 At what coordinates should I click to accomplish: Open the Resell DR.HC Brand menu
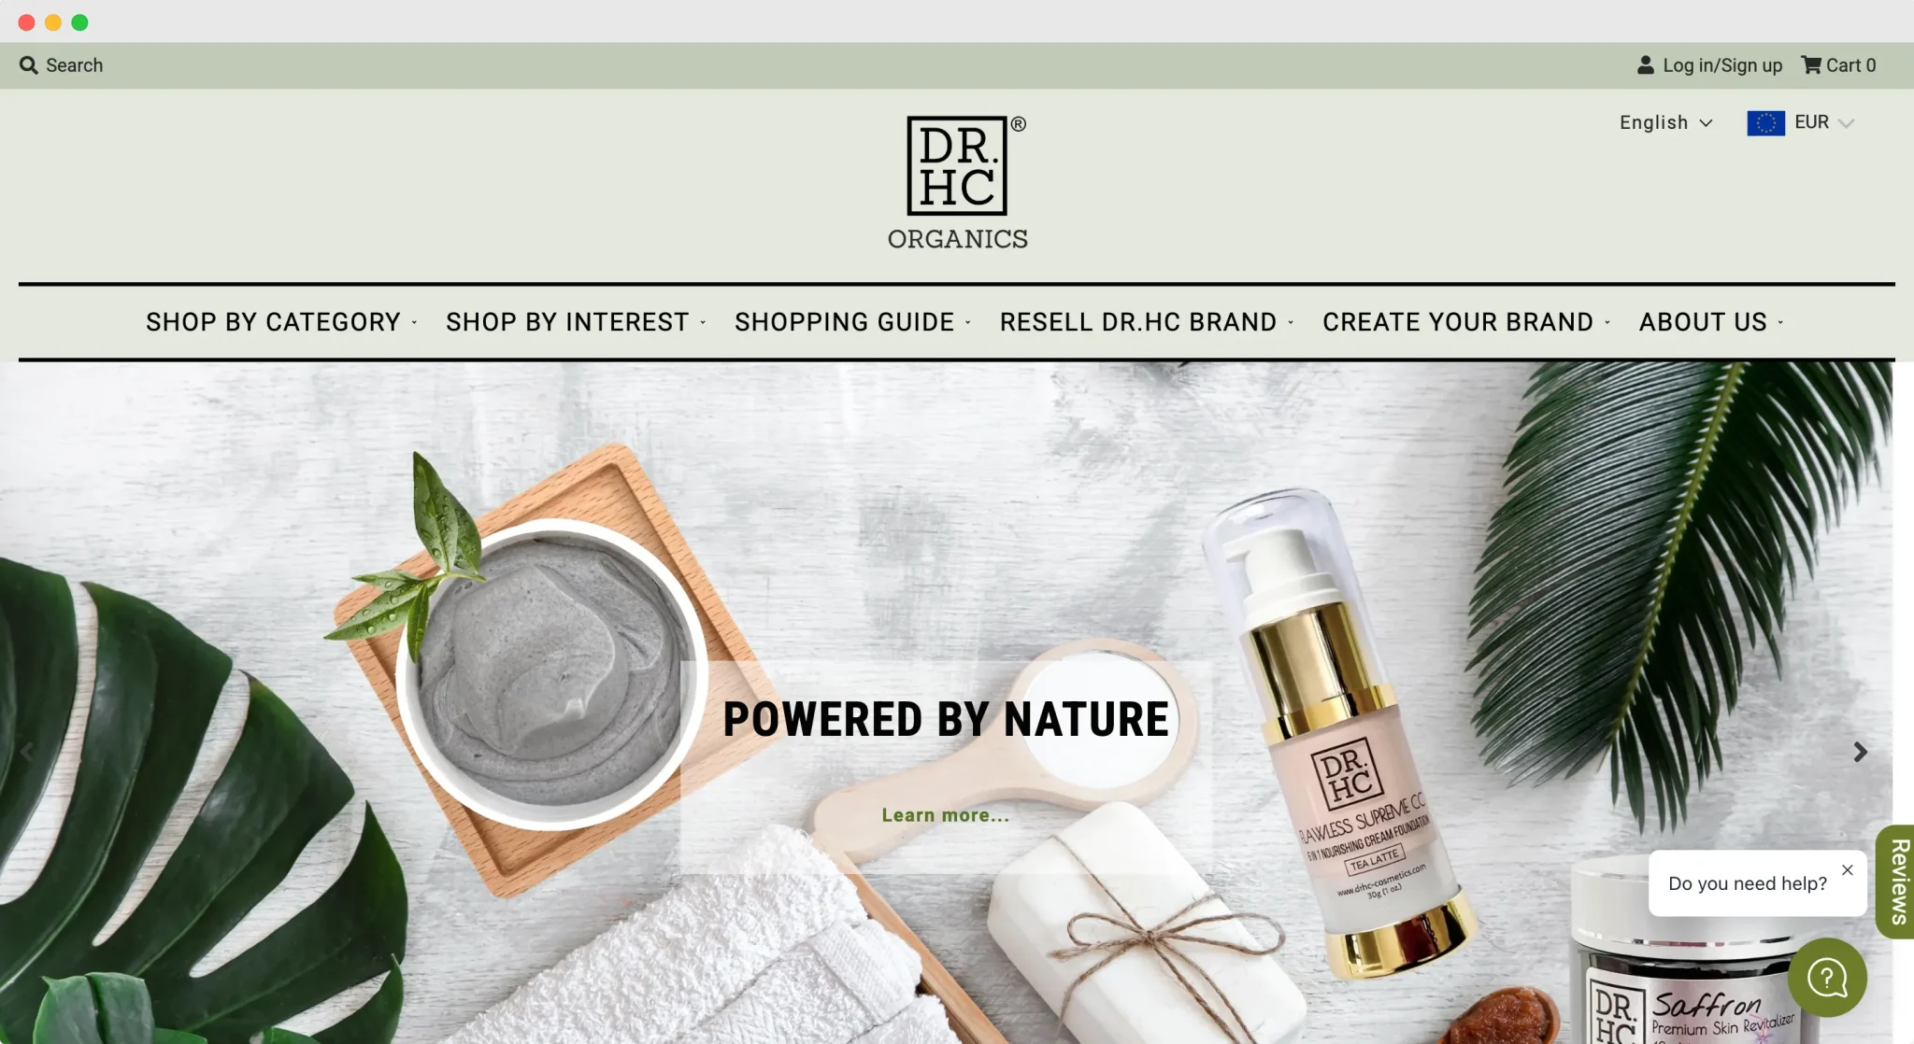point(1147,322)
